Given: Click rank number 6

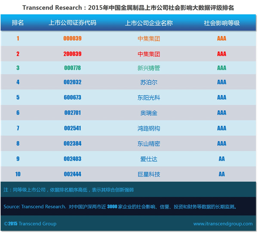Looking at the screenshot, I should [x=18, y=113].
